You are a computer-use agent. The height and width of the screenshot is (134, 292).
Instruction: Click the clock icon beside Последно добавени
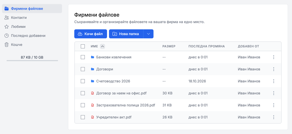coord(7,36)
